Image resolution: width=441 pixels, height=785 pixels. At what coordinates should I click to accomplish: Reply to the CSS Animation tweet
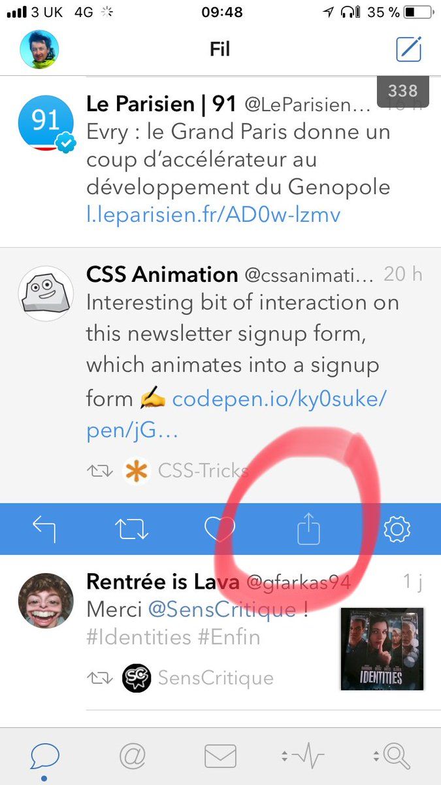[x=44, y=529]
